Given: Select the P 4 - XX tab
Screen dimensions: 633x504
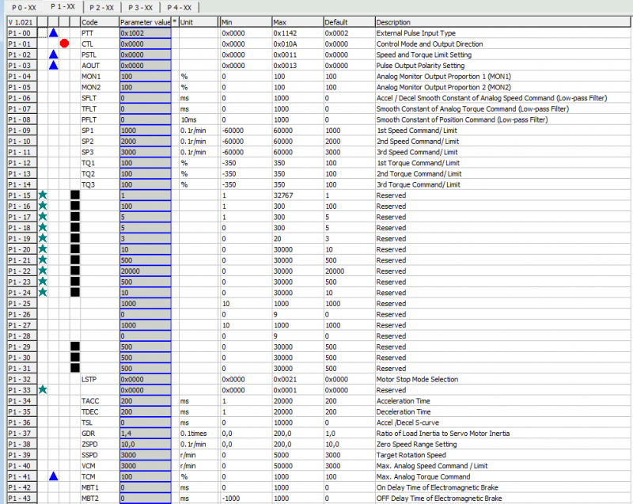Looking at the screenshot, I should (179, 7).
